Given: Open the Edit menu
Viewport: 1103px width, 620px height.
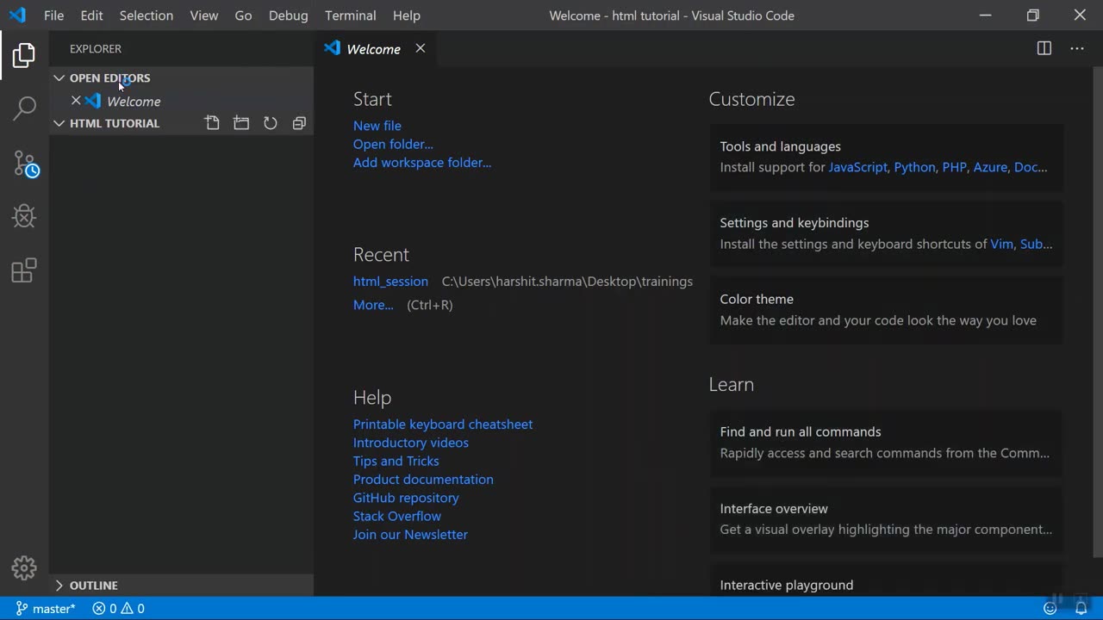Looking at the screenshot, I should pos(91,15).
